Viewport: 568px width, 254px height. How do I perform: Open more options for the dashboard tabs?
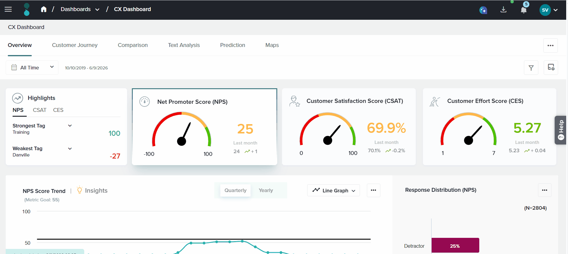[x=551, y=45]
